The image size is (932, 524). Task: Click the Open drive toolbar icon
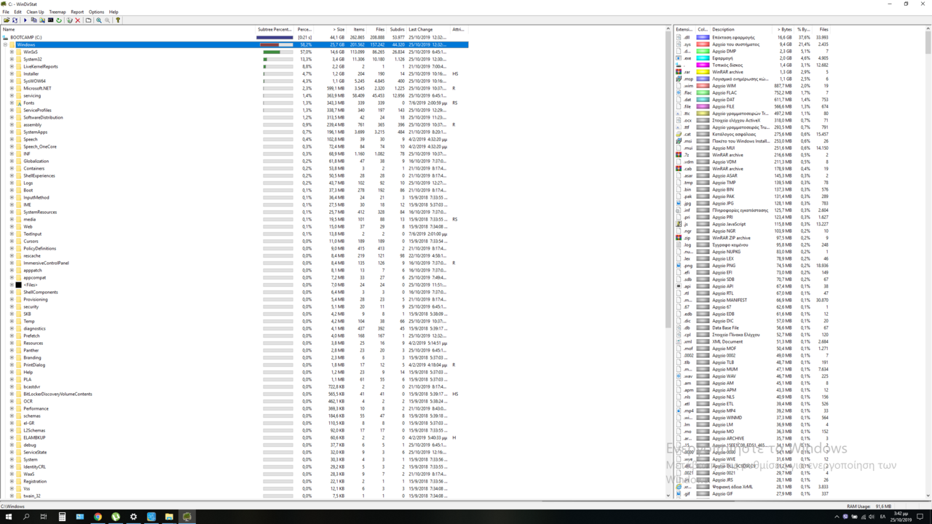[x=7, y=20]
